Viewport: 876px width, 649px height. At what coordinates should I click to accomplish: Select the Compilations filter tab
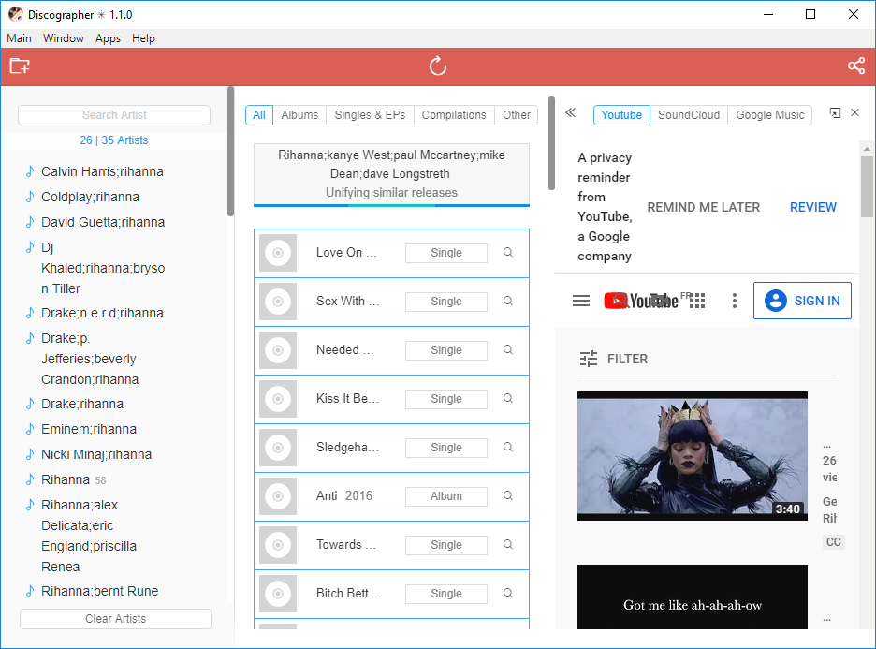(454, 115)
